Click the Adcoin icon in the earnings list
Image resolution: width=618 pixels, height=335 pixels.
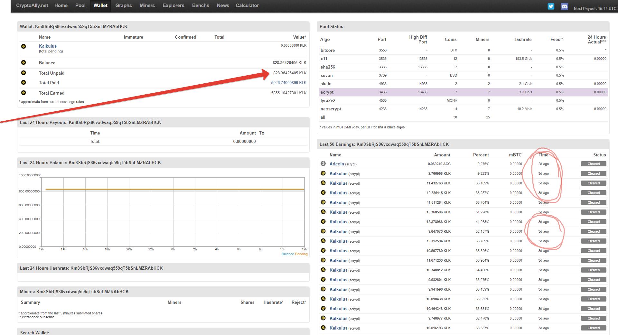(x=323, y=163)
